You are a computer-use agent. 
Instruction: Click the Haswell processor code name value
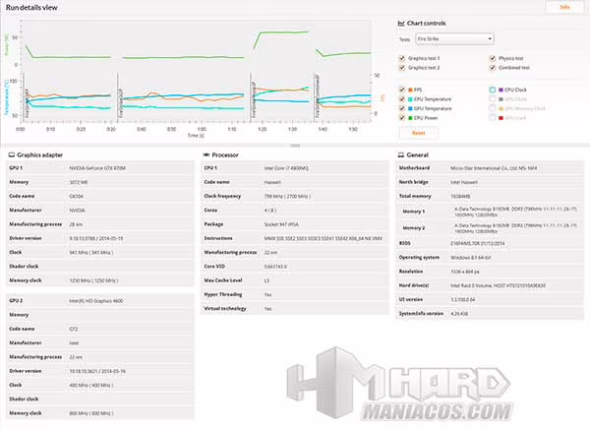pos(272,182)
